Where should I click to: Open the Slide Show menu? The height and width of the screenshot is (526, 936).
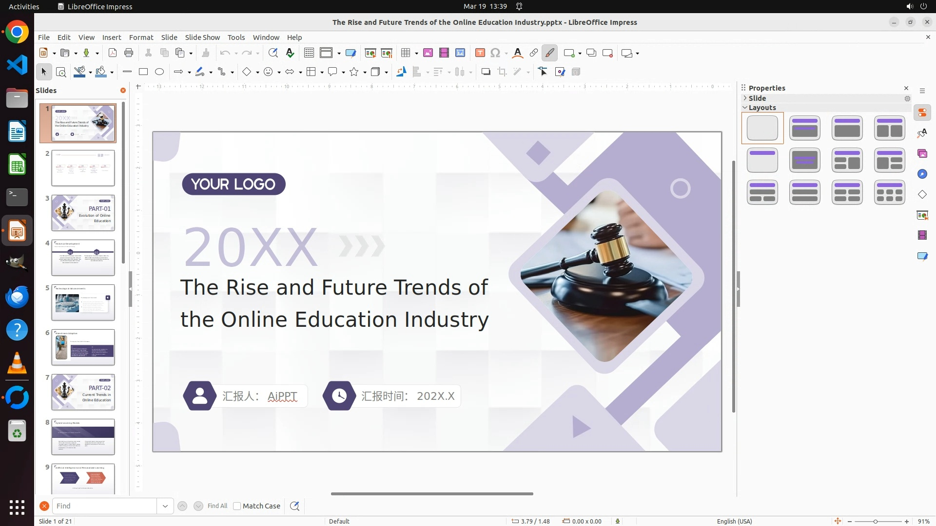(x=202, y=38)
